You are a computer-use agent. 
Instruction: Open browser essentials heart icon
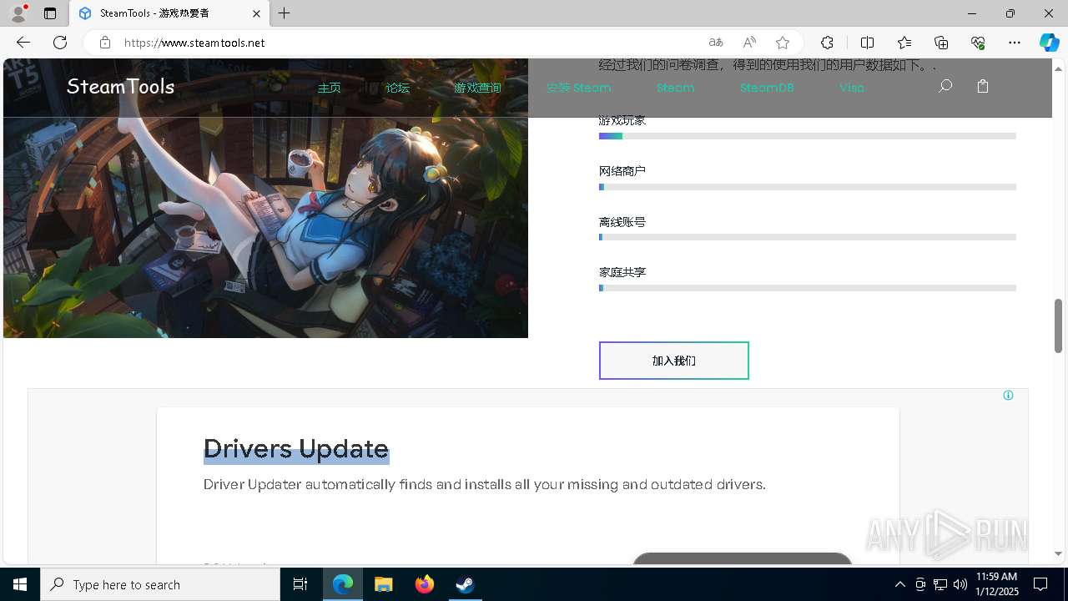tap(978, 43)
